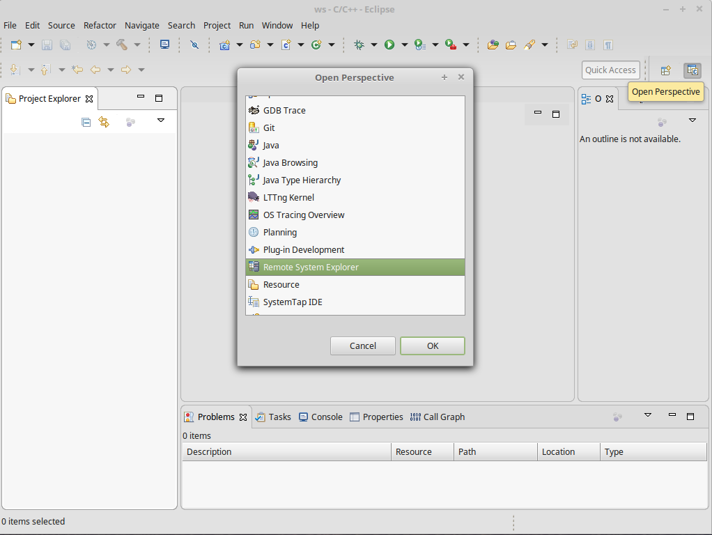Click the Open Element folder icon
This screenshot has width=712, height=535.
click(493, 45)
